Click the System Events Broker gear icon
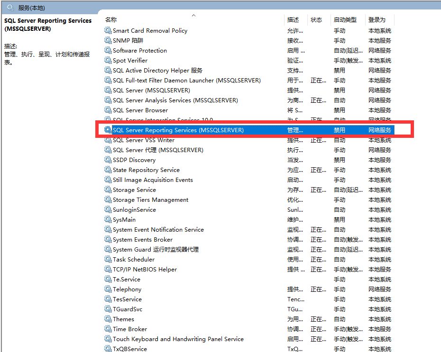 pyautogui.click(x=108, y=239)
